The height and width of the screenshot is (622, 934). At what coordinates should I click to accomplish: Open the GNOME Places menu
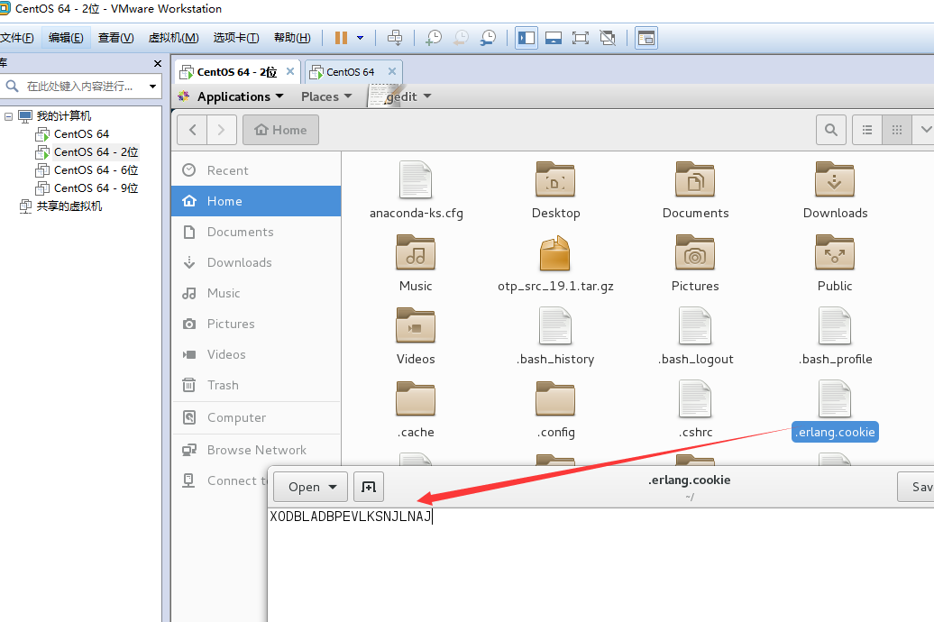pos(326,96)
